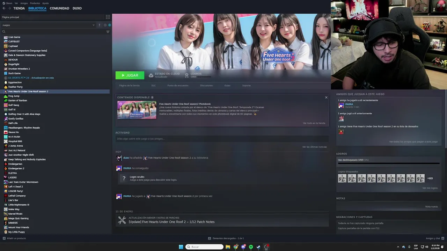The image size is (447, 251).
Task: Open the Página principal button
Action: [x=52, y=17]
